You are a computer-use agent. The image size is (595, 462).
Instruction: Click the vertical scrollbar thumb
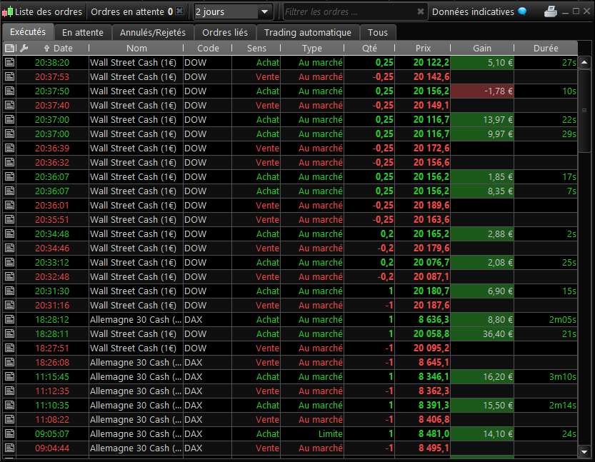(x=584, y=111)
